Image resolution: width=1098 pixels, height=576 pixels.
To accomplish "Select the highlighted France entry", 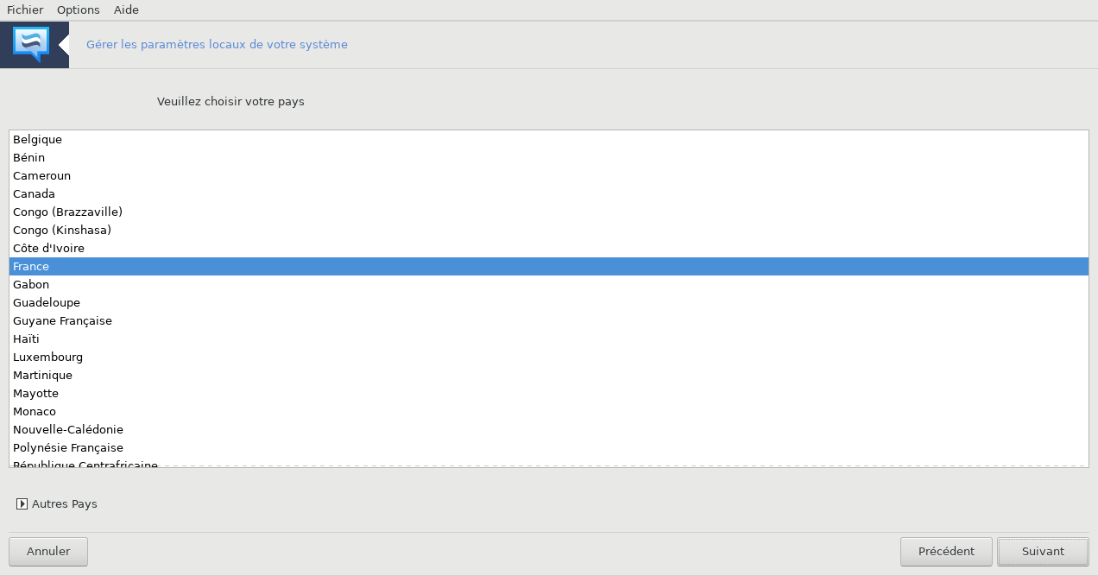I will (549, 266).
